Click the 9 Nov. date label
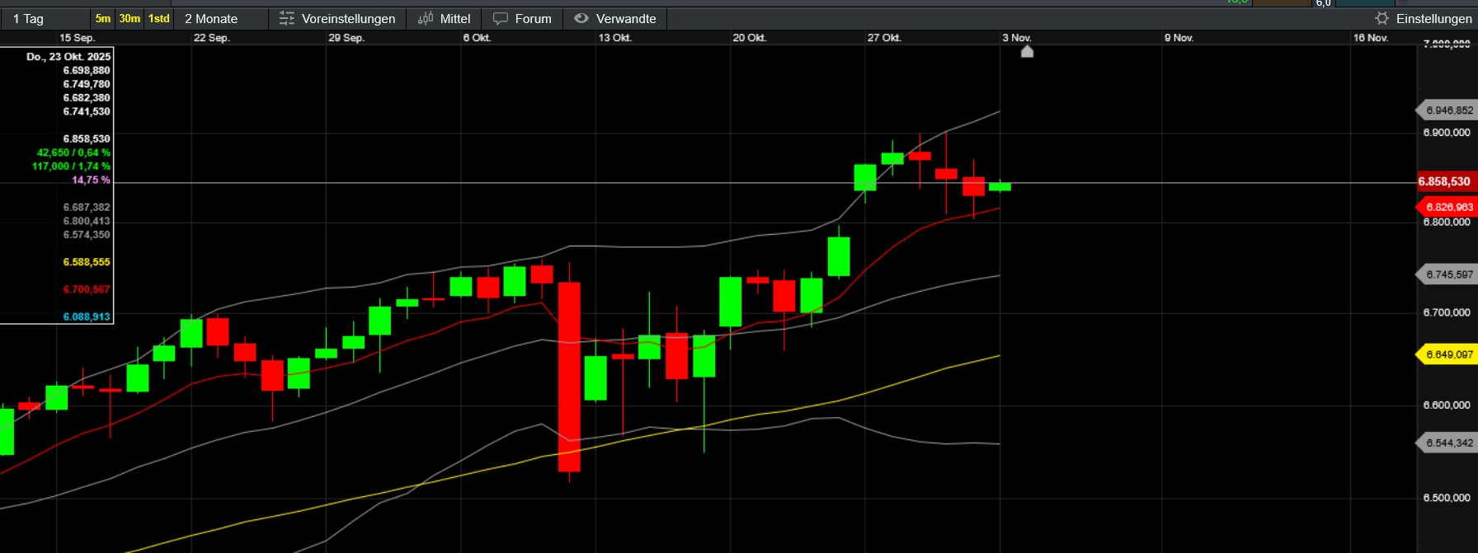 point(1179,38)
